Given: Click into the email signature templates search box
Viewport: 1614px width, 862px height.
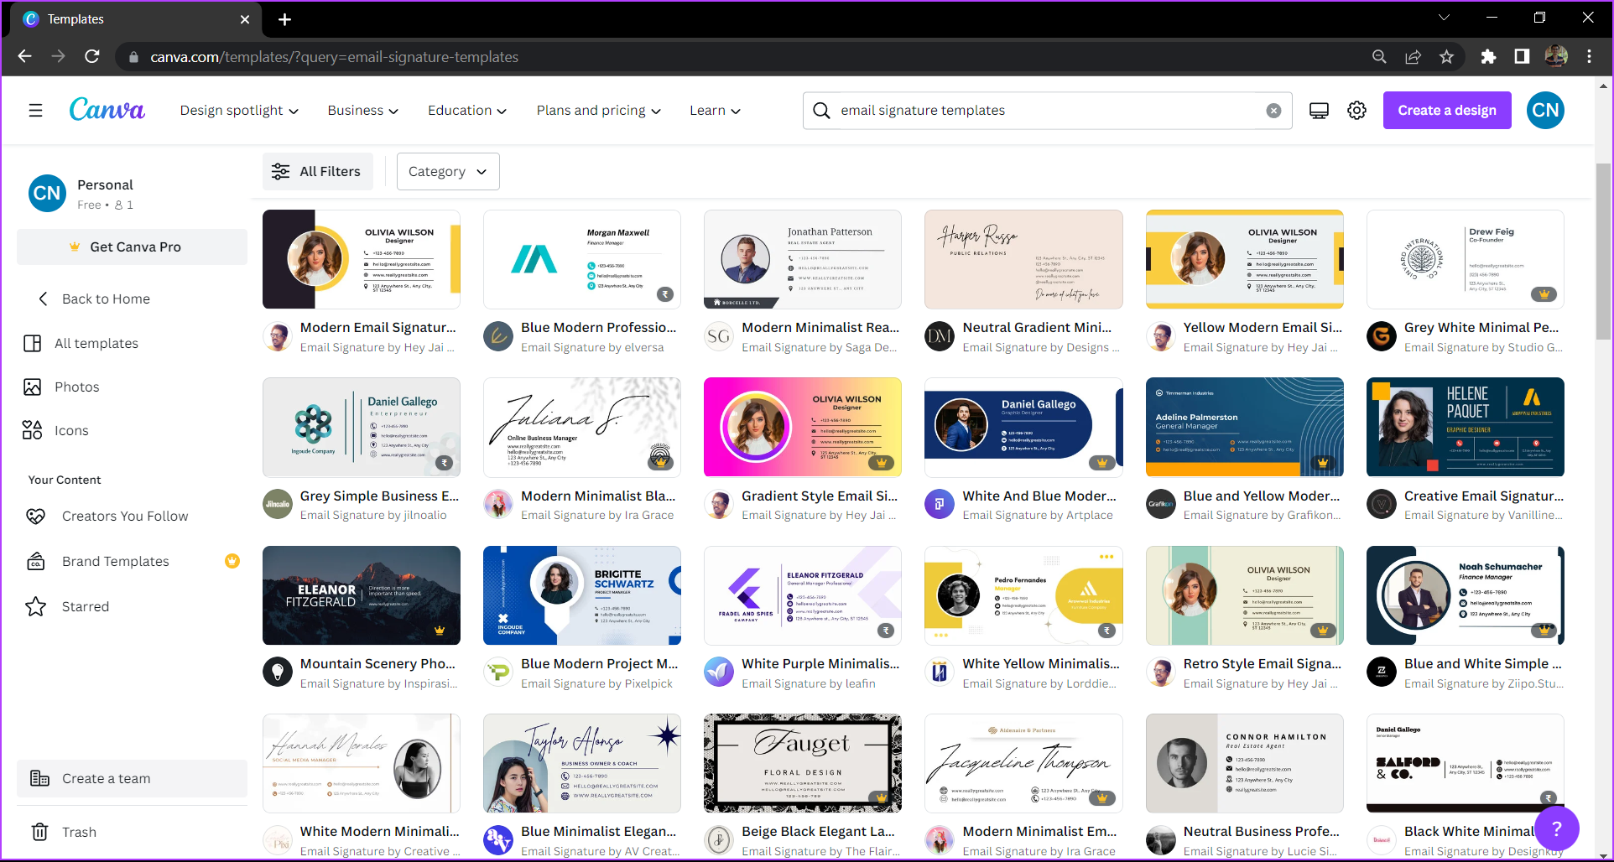Looking at the screenshot, I should 1040,111.
